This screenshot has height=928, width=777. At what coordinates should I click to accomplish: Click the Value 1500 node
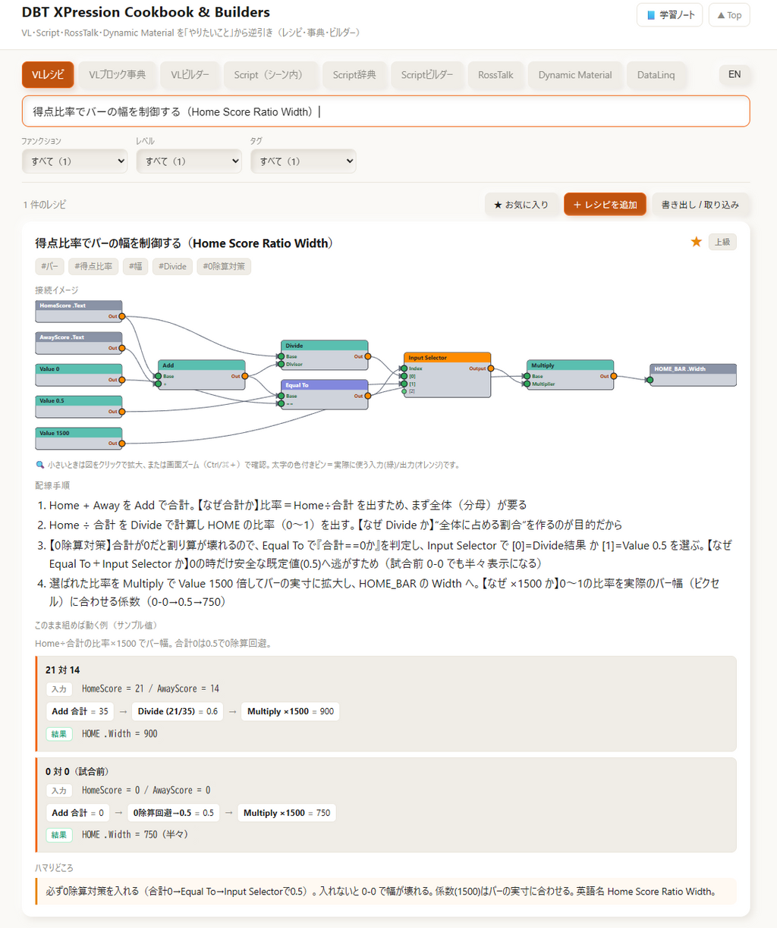click(x=79, y=439)
